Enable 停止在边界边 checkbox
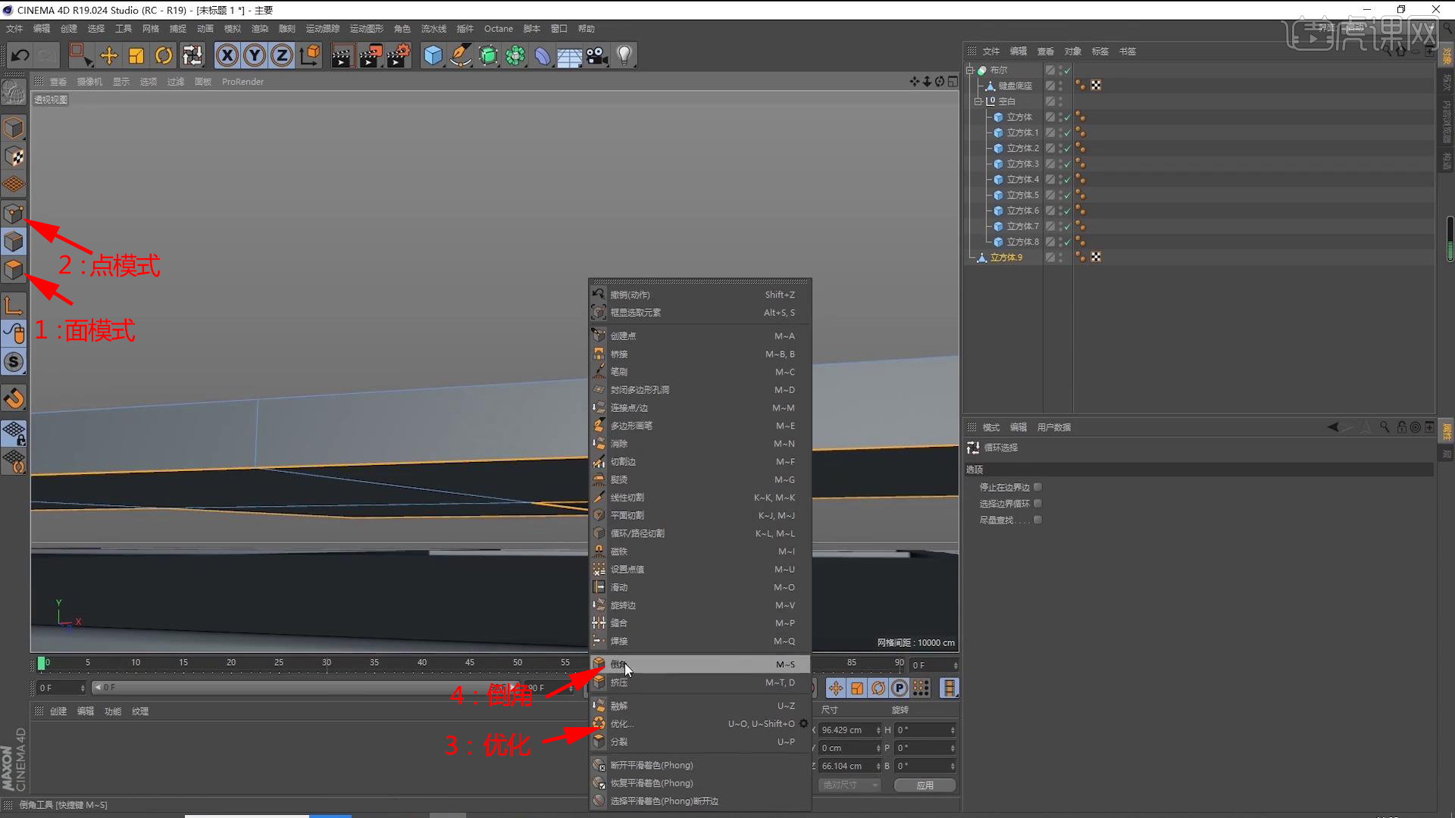 click(x=1037, y=487)
